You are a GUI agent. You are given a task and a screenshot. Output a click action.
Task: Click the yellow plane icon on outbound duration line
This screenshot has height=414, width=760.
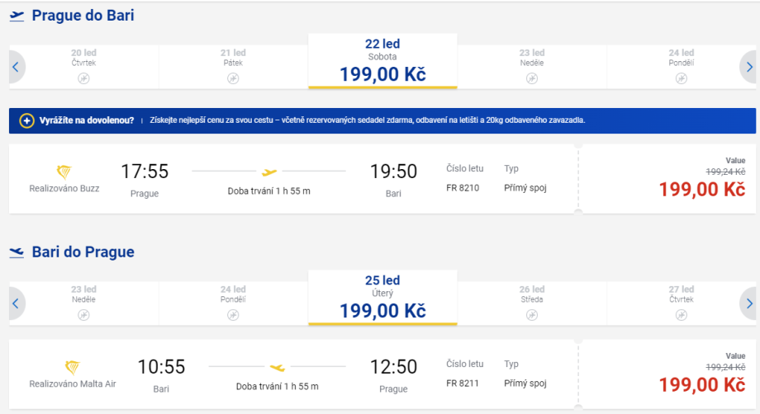tap(268, 172)
